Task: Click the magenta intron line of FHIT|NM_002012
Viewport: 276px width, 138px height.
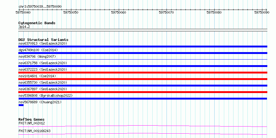Action: pyautogui.click(x=143, y=126)
